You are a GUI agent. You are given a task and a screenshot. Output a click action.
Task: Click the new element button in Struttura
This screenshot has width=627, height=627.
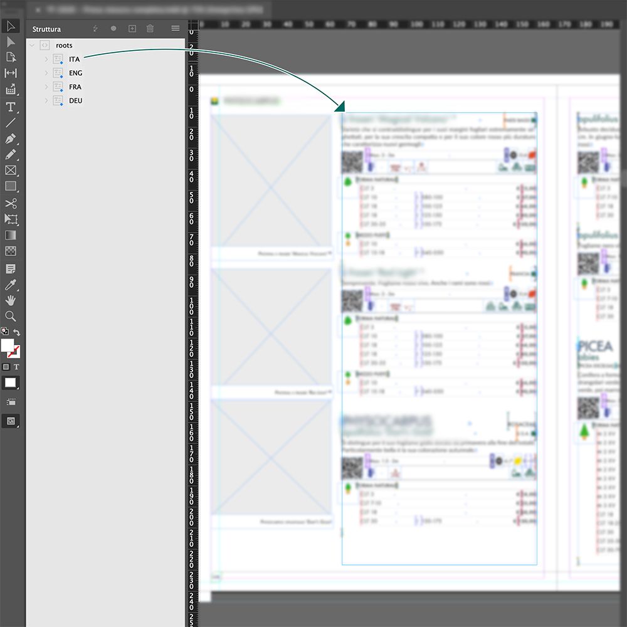point(132,28)
